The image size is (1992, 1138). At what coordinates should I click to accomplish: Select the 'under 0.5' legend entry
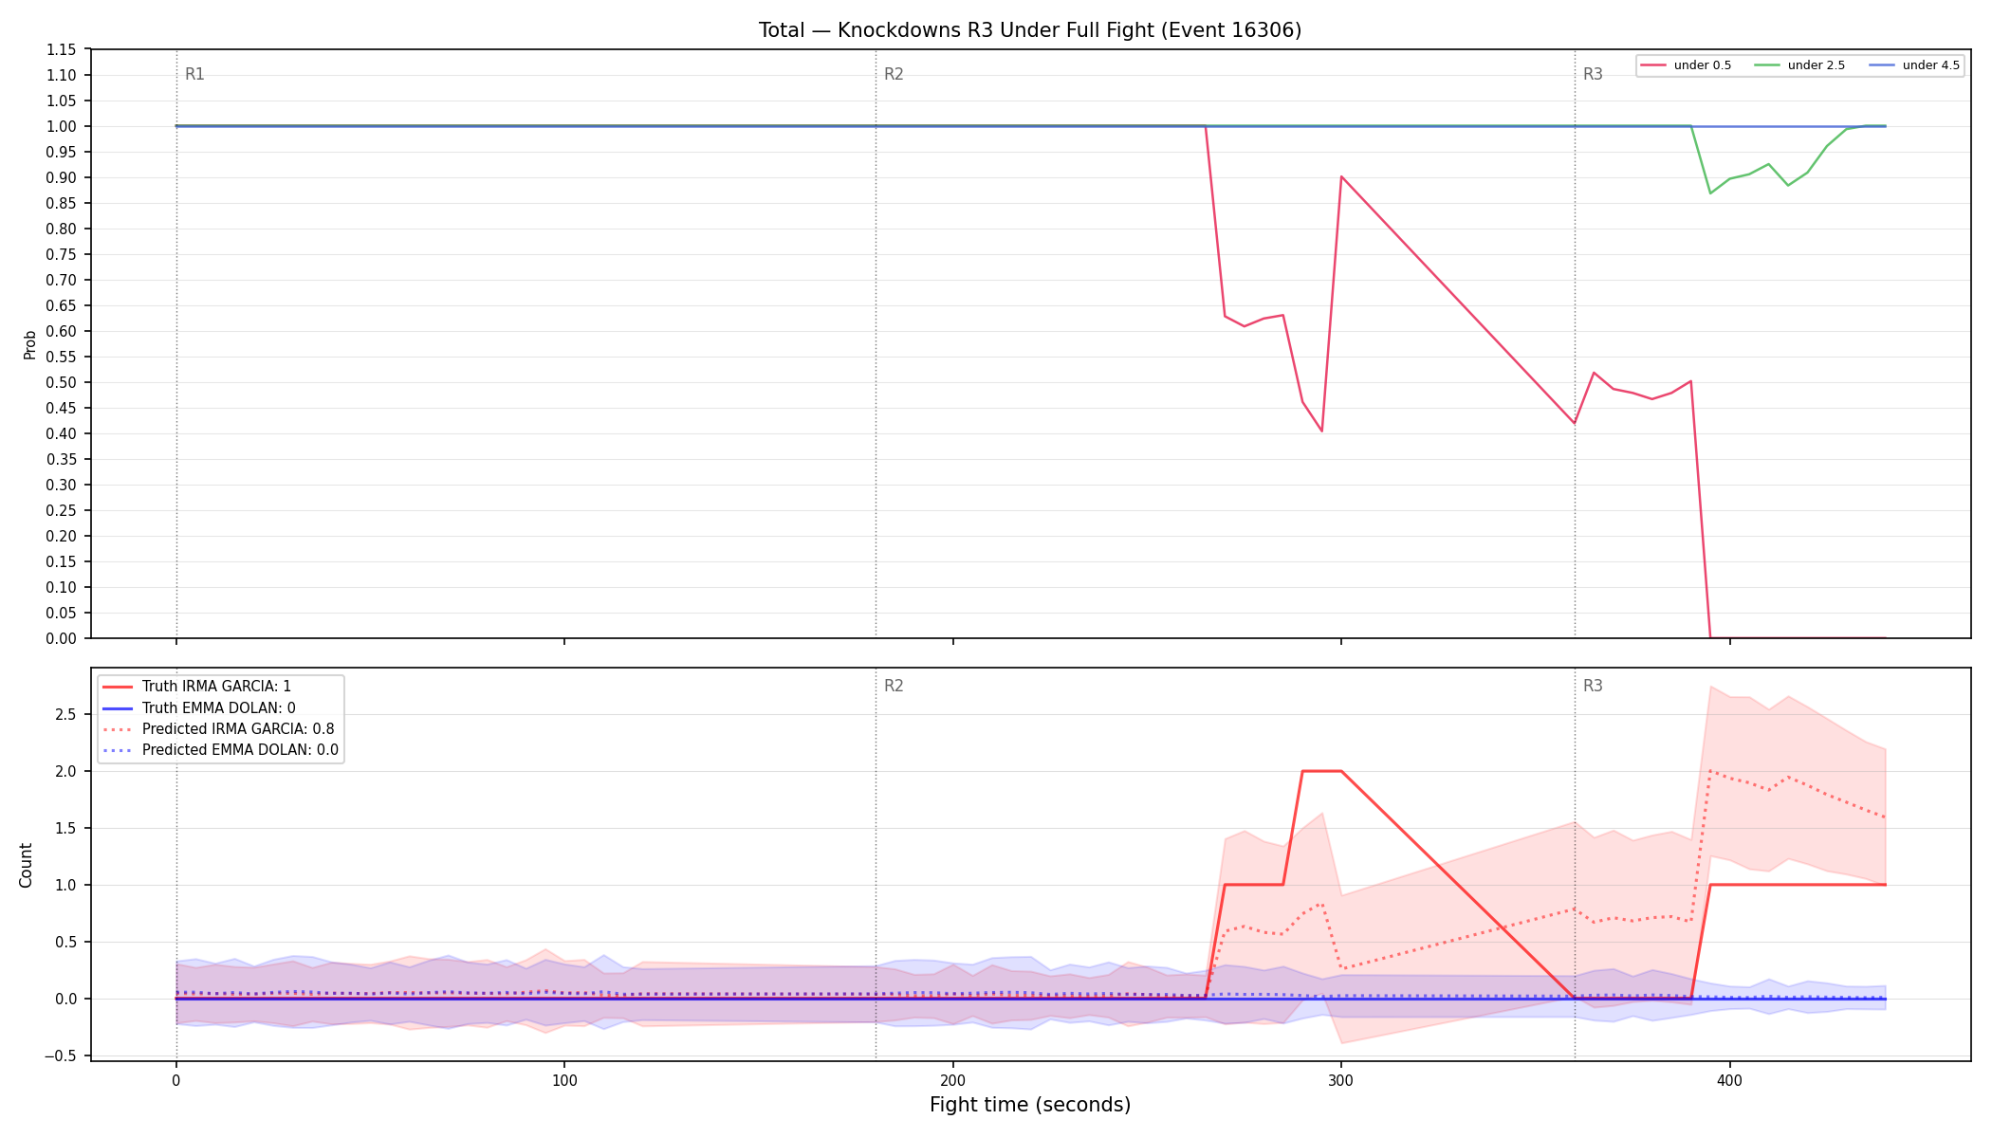(1687, 65)
